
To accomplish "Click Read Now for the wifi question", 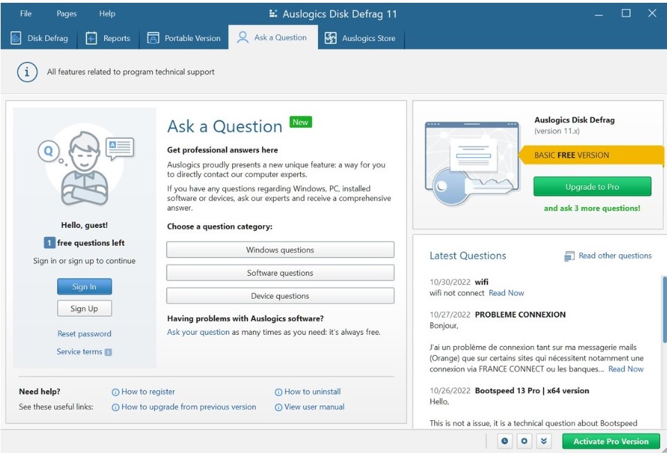I will (507, 293).
